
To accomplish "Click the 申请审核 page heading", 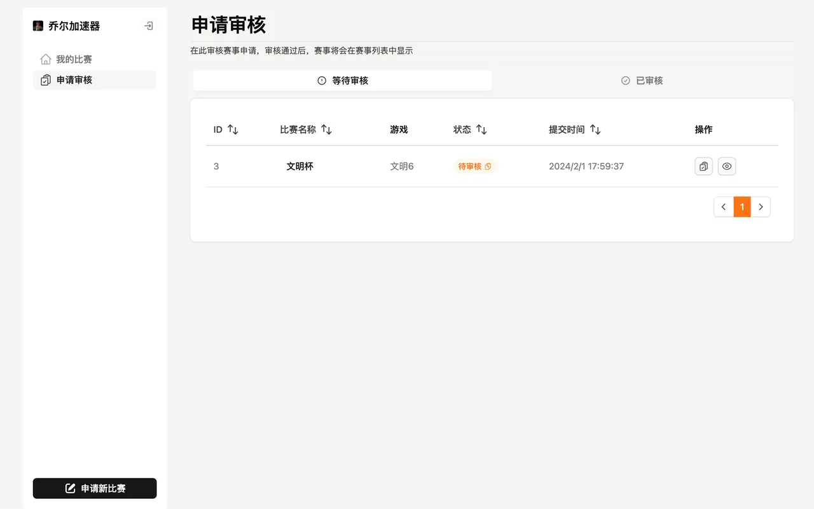I will coord(228,25).
